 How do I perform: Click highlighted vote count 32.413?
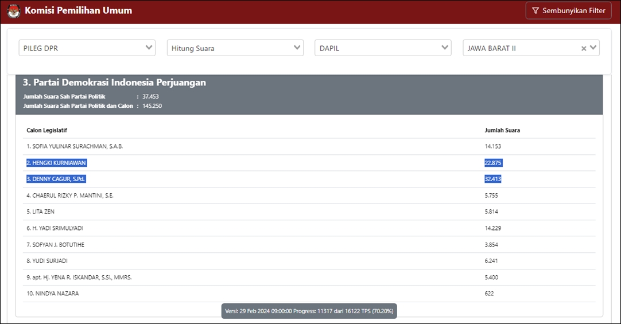(492, 179)
